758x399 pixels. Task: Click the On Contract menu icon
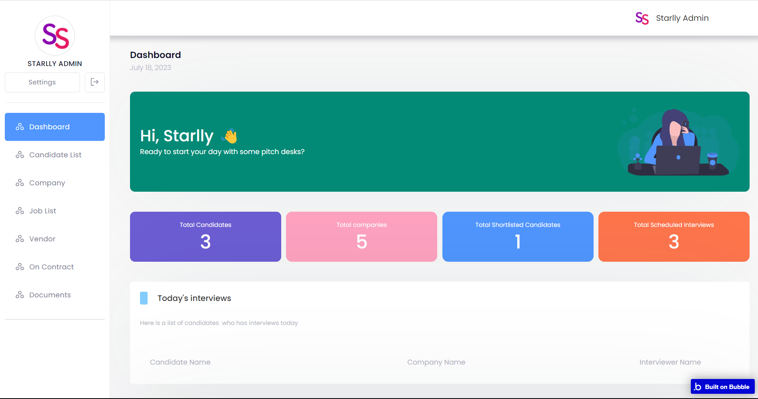[20, 267]
